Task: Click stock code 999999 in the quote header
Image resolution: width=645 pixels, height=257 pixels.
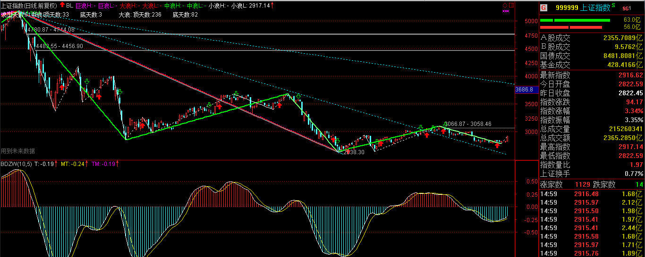Action: 568,8
